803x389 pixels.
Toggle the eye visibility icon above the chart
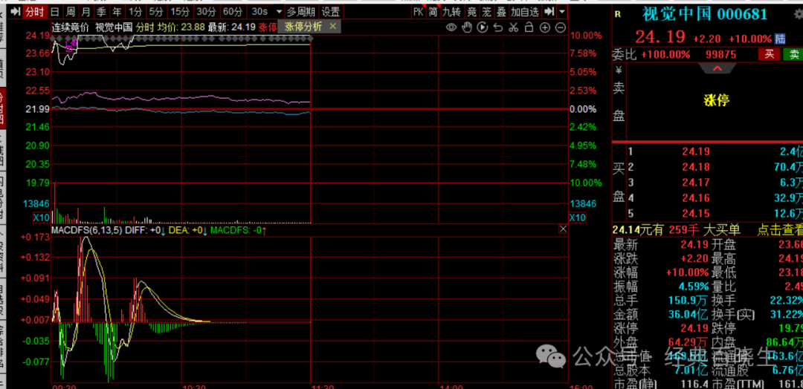[x=451, y=27]
